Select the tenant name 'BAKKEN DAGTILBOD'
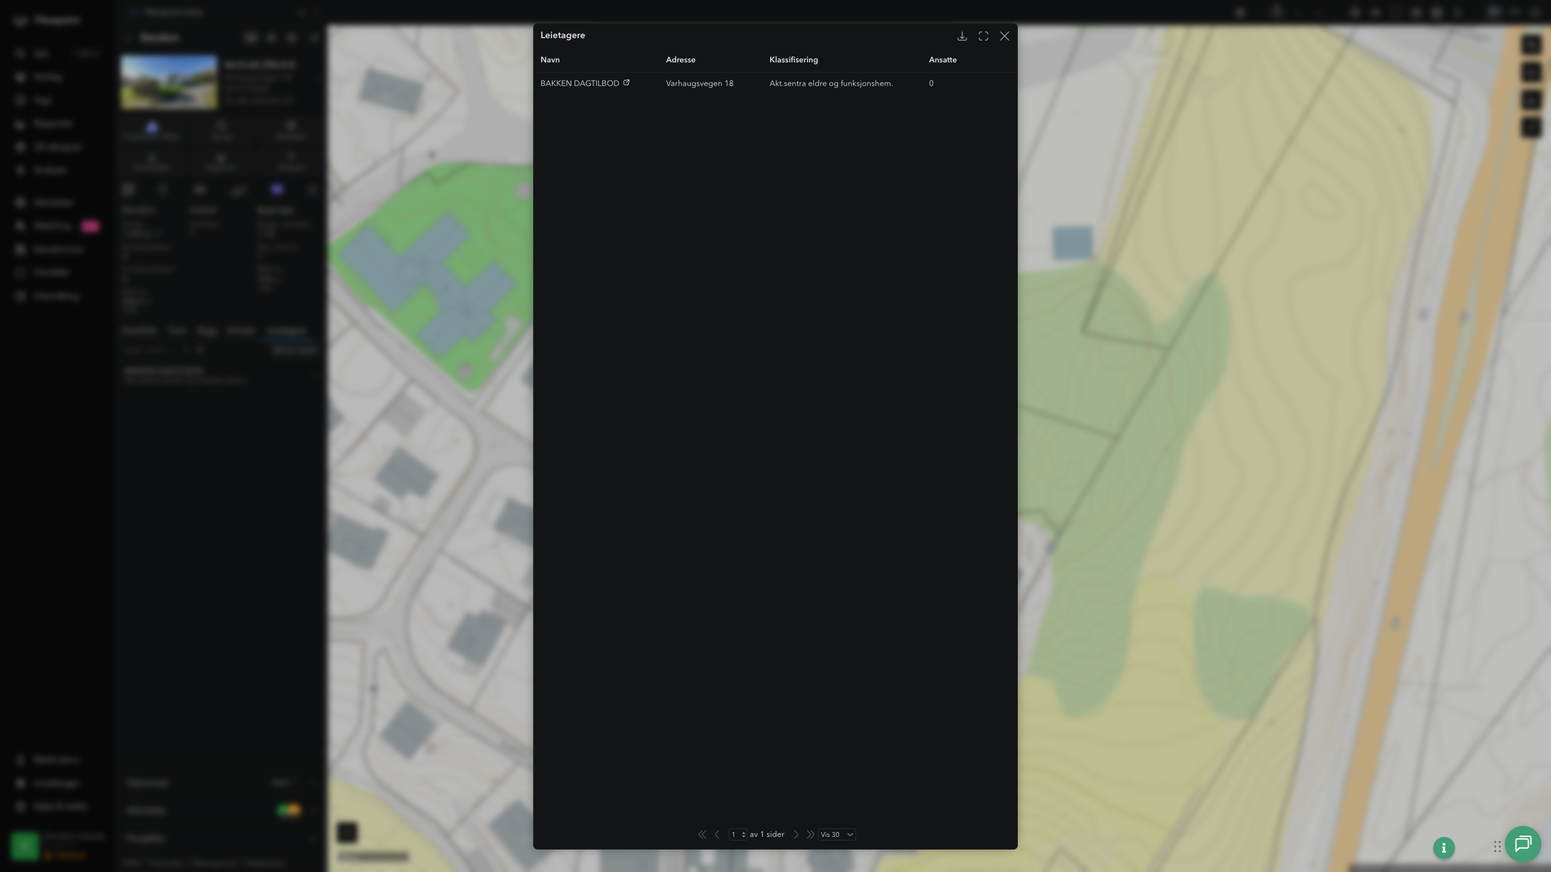 tap(580, 84)
